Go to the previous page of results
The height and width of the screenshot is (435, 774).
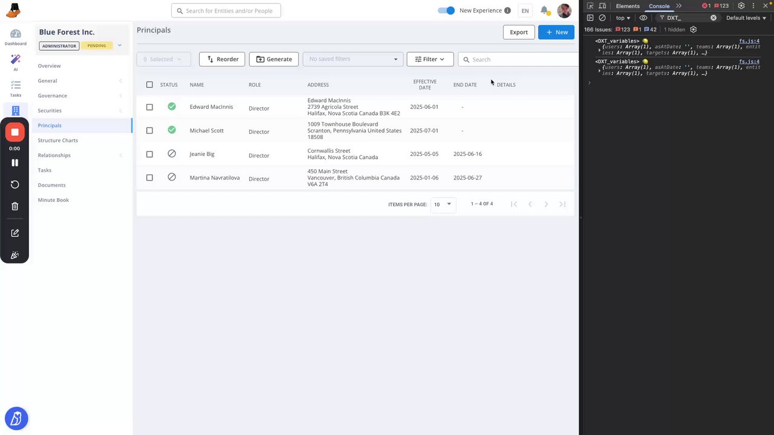click(530, 204)
